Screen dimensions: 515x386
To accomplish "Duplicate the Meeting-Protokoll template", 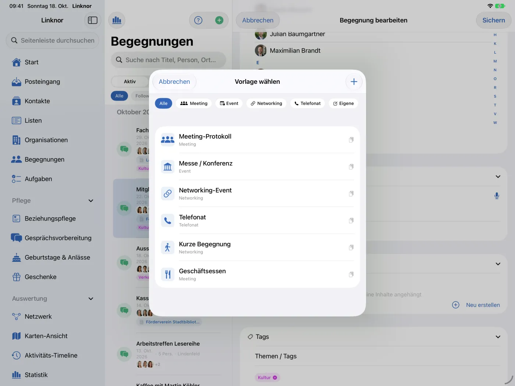I will pos(351,140).
